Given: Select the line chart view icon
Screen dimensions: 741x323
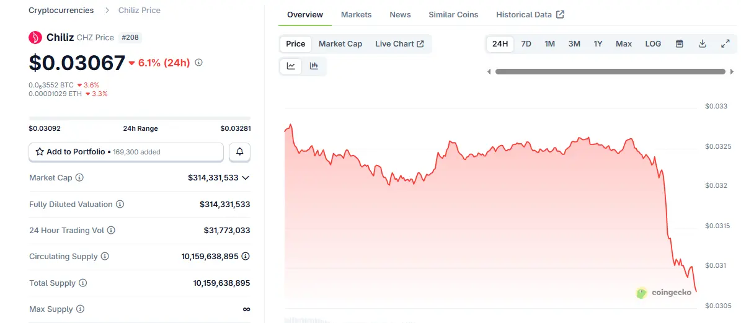Looking at the screenshot, I should point(291,66).
